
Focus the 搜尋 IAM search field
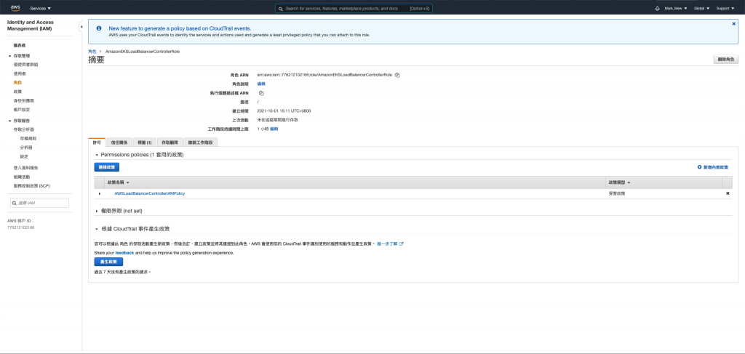tap(39, 203)
